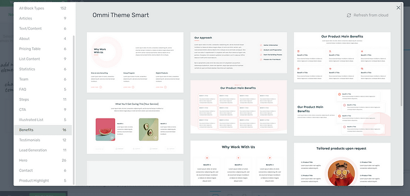Select the stacked-cards 'Our Product Main Benefits' template

(x=342, y=113)
